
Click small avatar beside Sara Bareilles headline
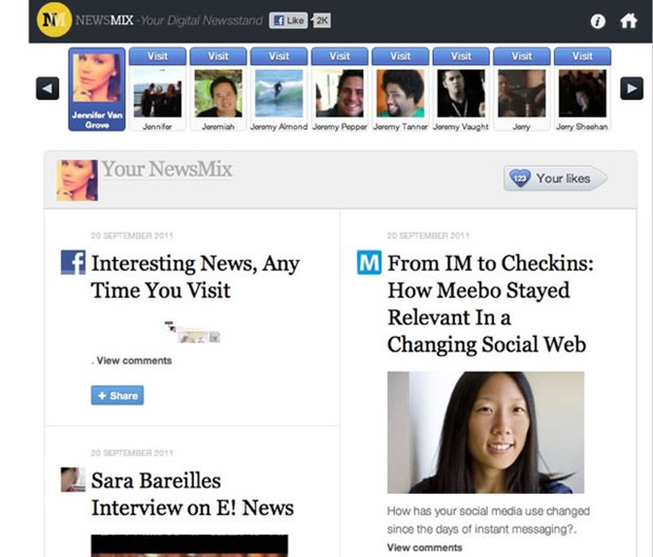(x=73, y=479)
